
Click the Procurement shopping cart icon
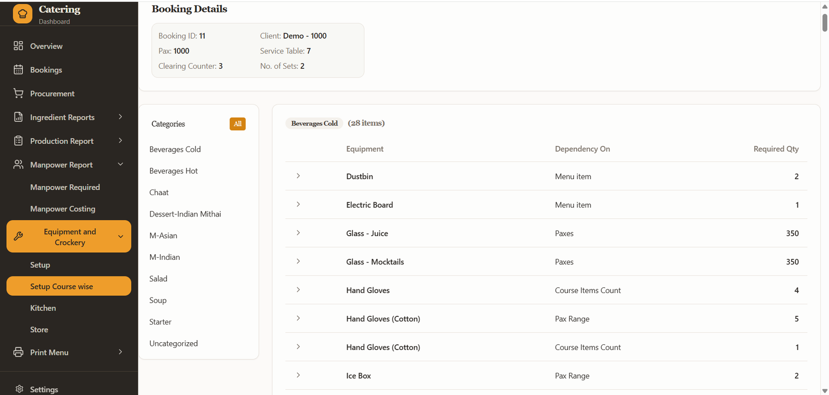19,94
